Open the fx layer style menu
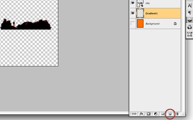Viewport: 193px width, 120px height. point(142,114)
